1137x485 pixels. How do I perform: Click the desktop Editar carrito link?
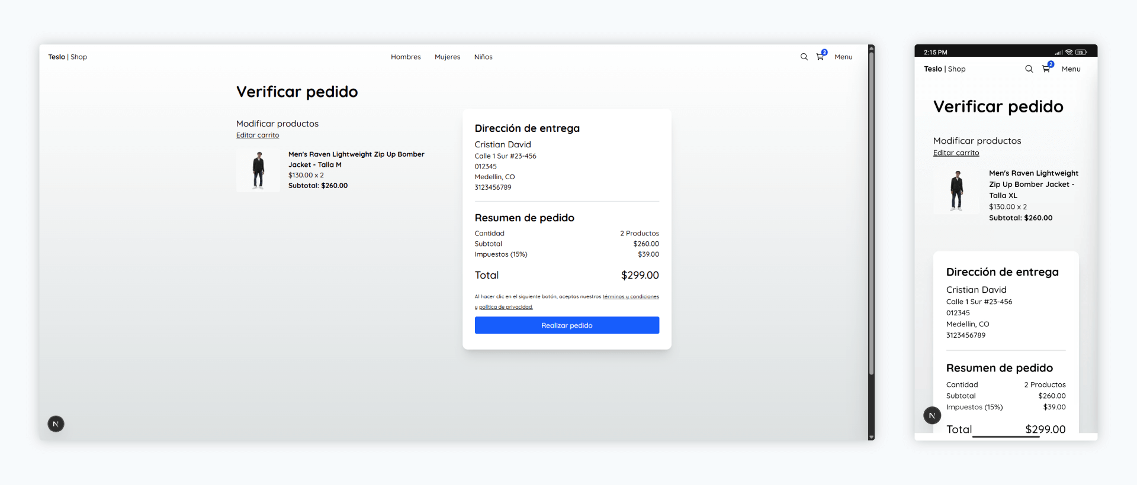coord(258,135)
